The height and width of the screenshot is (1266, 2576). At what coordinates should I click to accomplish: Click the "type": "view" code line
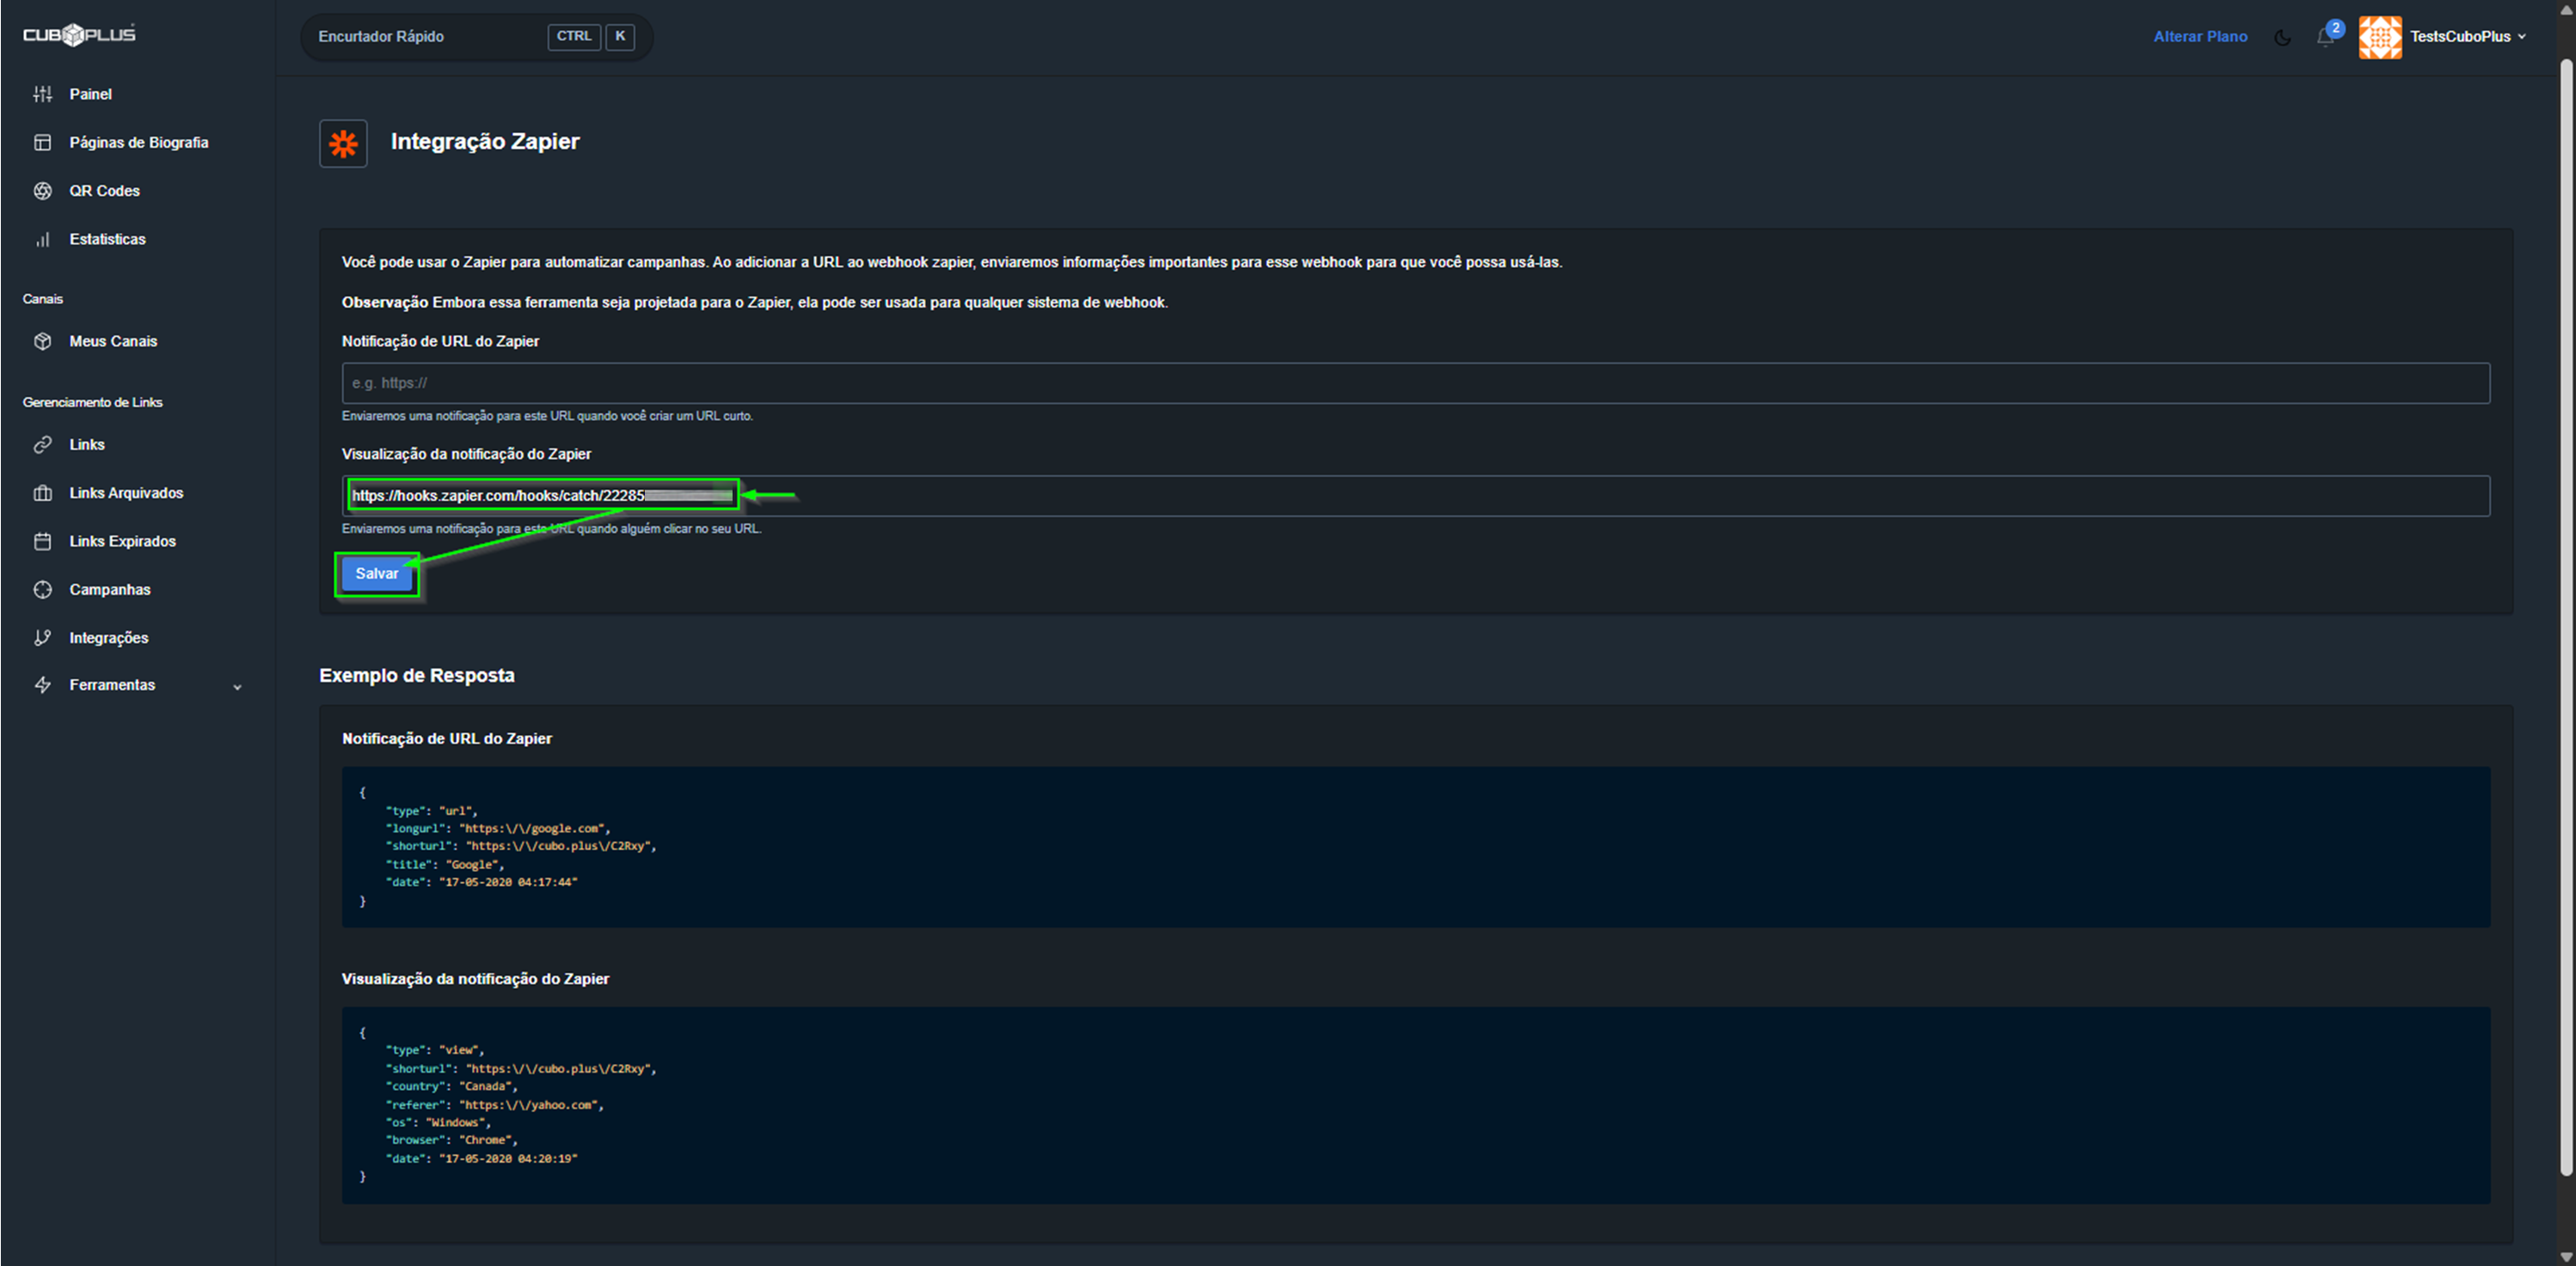click(435, 1050)
